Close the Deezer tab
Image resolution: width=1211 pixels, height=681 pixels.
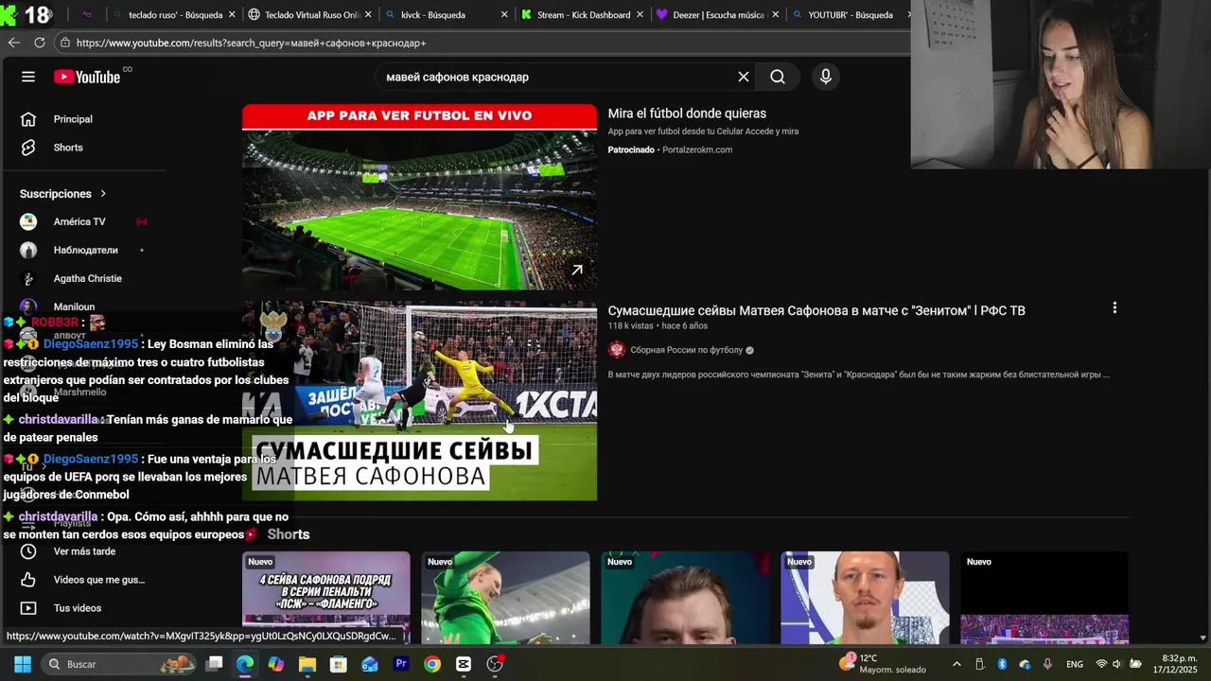(776, 15)
